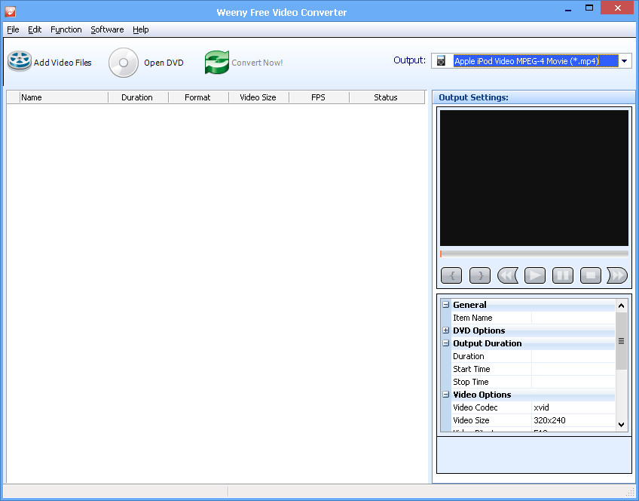This screenshot has width=639, height=501.
Task: Click the Format column header
Action: 198,97
